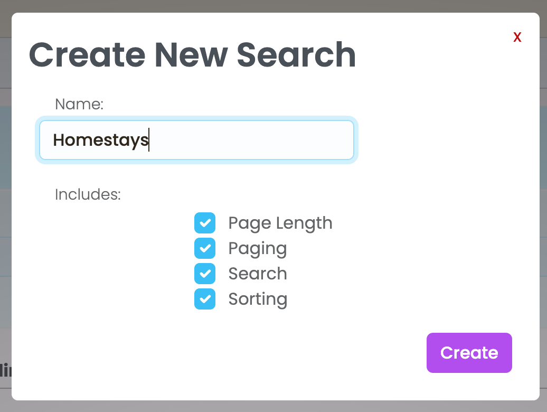Viewport: 547px width, 412px height.
Task: Click the Create button
Action: pos(469,353)
